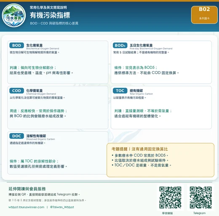Click the text Dissolved Organic Carbon

(40, 139)
